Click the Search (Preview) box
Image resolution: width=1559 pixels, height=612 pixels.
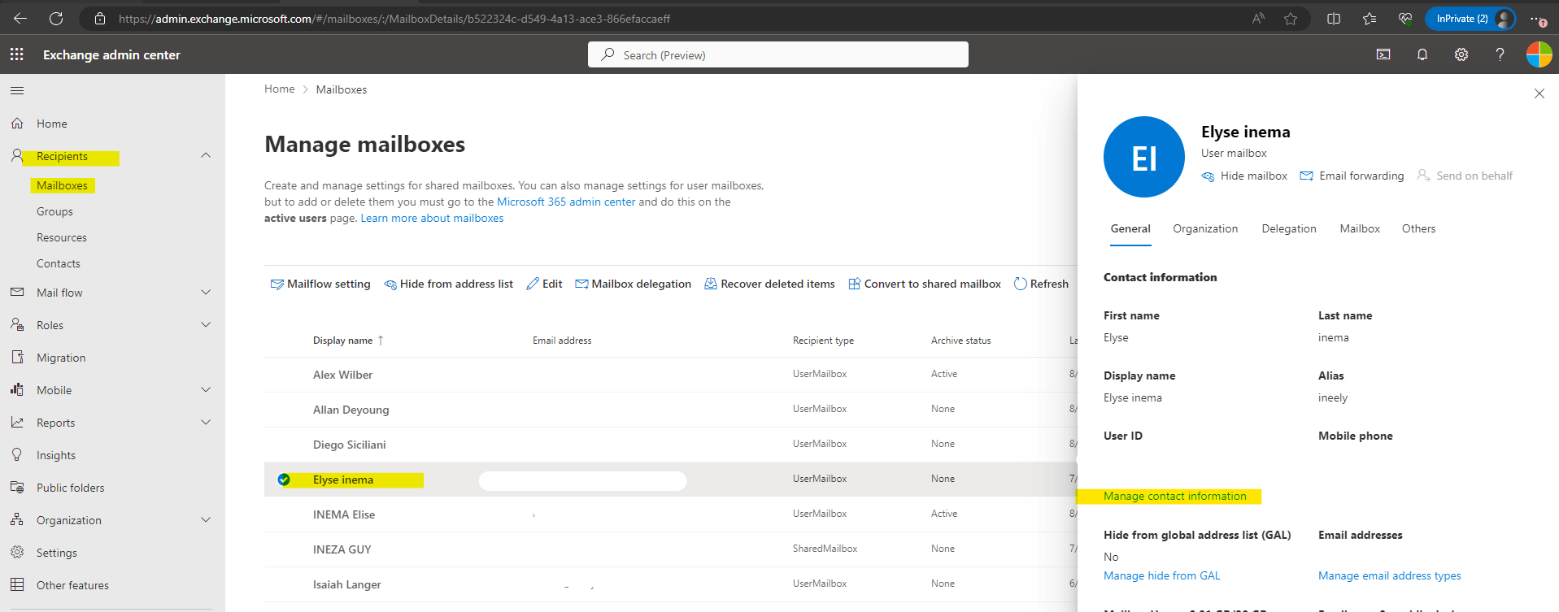[x=778, y=54]
